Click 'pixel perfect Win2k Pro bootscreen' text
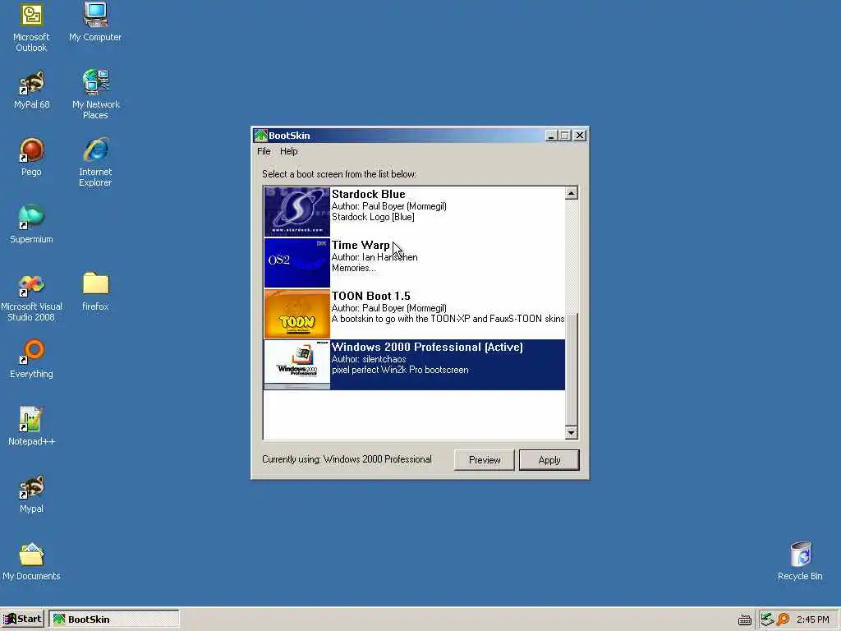Screen dimensions: 841x631 (x=400, y=370)
